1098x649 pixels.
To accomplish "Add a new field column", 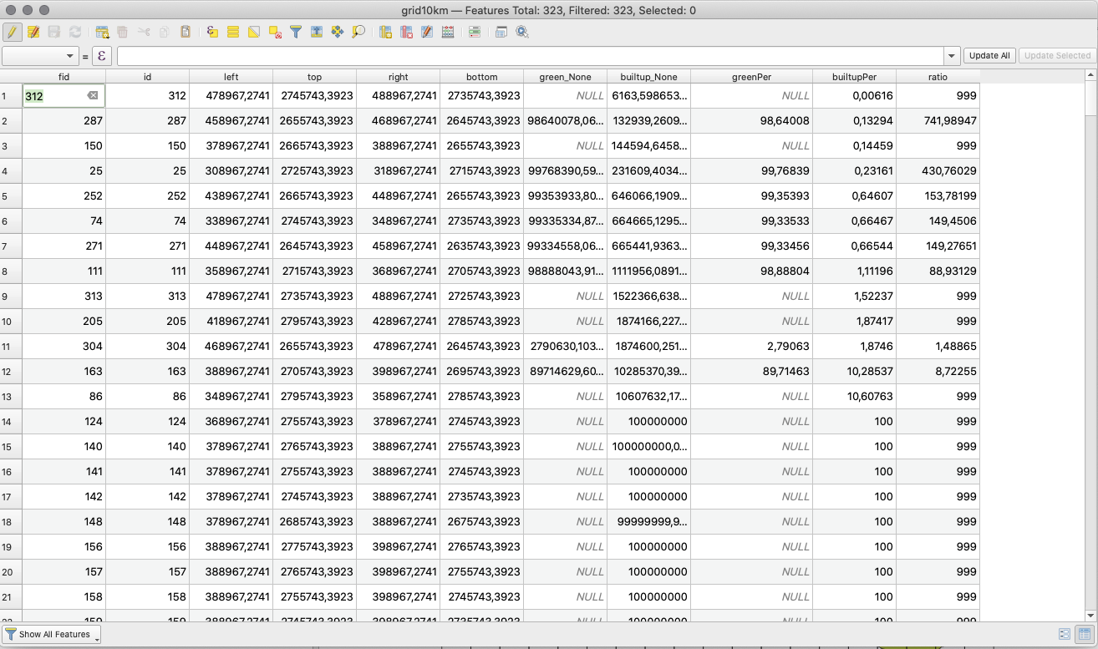I will pyautogui.click(x=385, y=32).
